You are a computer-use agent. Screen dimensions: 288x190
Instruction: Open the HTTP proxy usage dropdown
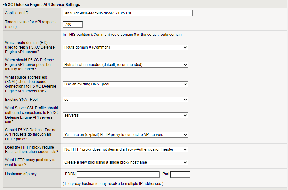pyautogui.click(x=125, y=134)
